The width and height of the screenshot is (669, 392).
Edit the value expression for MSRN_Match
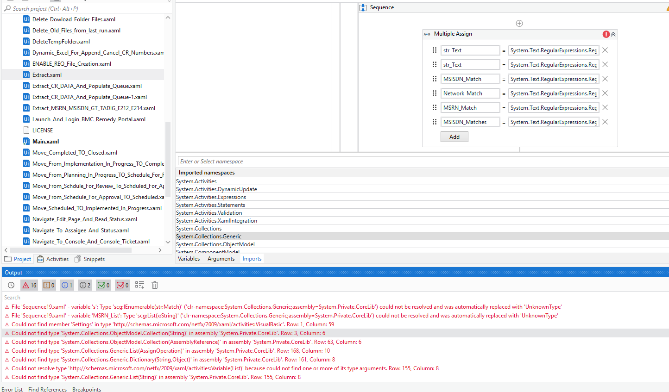tap(553, 108)
